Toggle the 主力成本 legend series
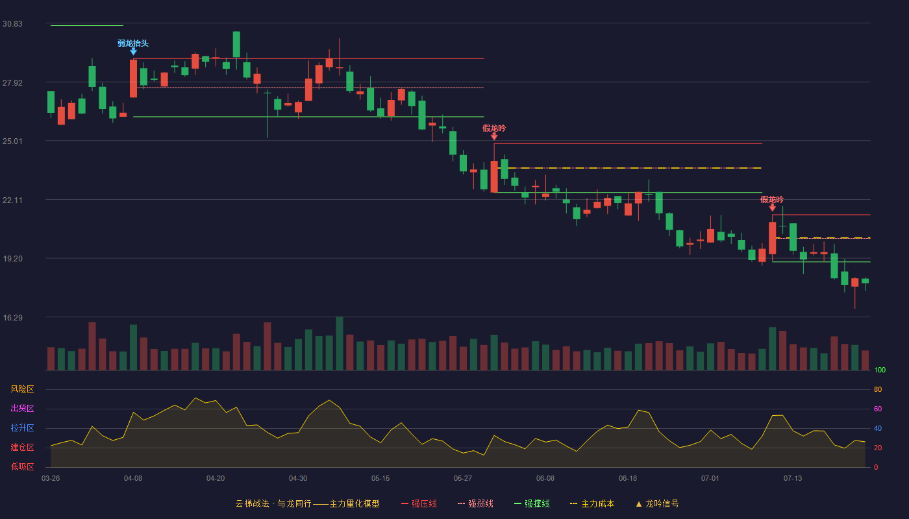The width and height of the screenshot is (909, 519). tap(591, 503)
